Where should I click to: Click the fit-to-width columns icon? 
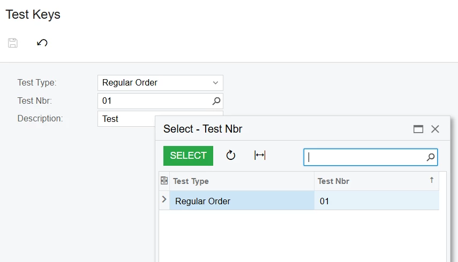260,156
